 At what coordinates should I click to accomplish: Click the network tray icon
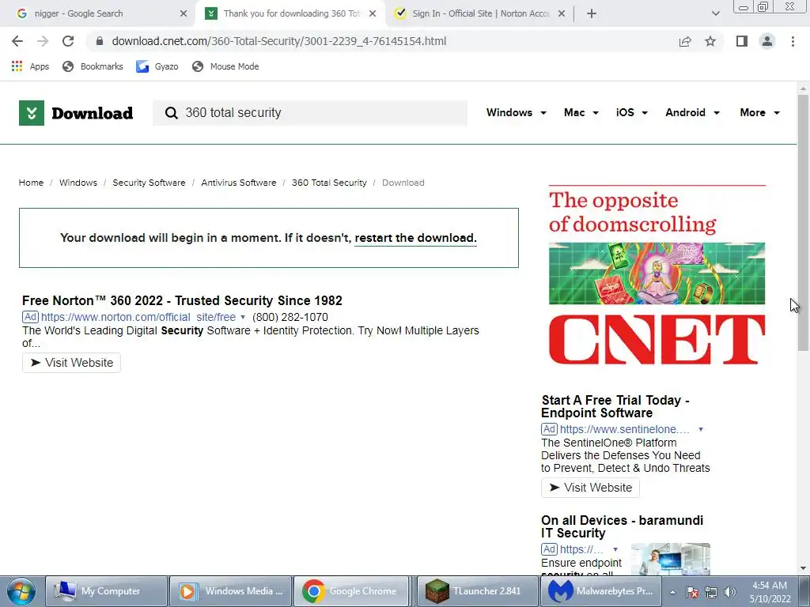click(x=711, y=592)
